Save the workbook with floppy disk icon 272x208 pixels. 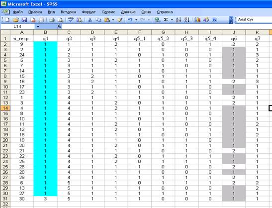point(24,20)
